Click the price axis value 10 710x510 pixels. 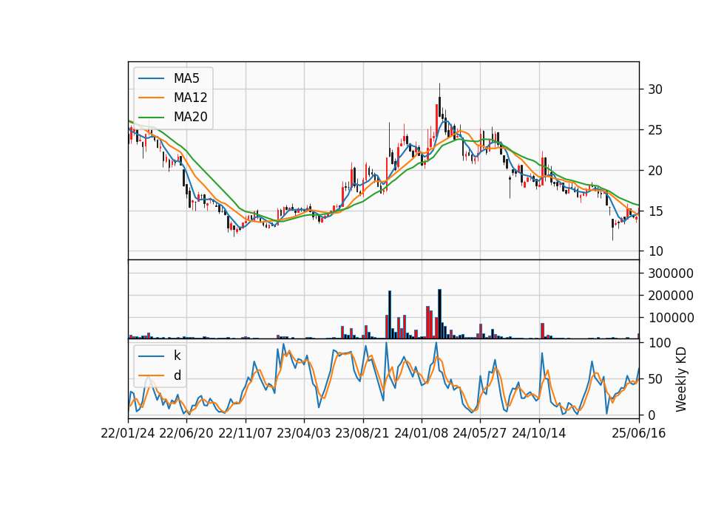[x=655, y=251]
